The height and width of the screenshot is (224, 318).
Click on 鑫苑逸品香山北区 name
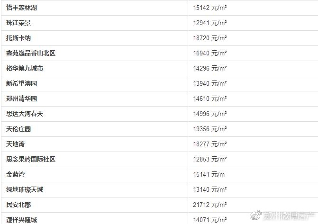(x=31, y=54)
